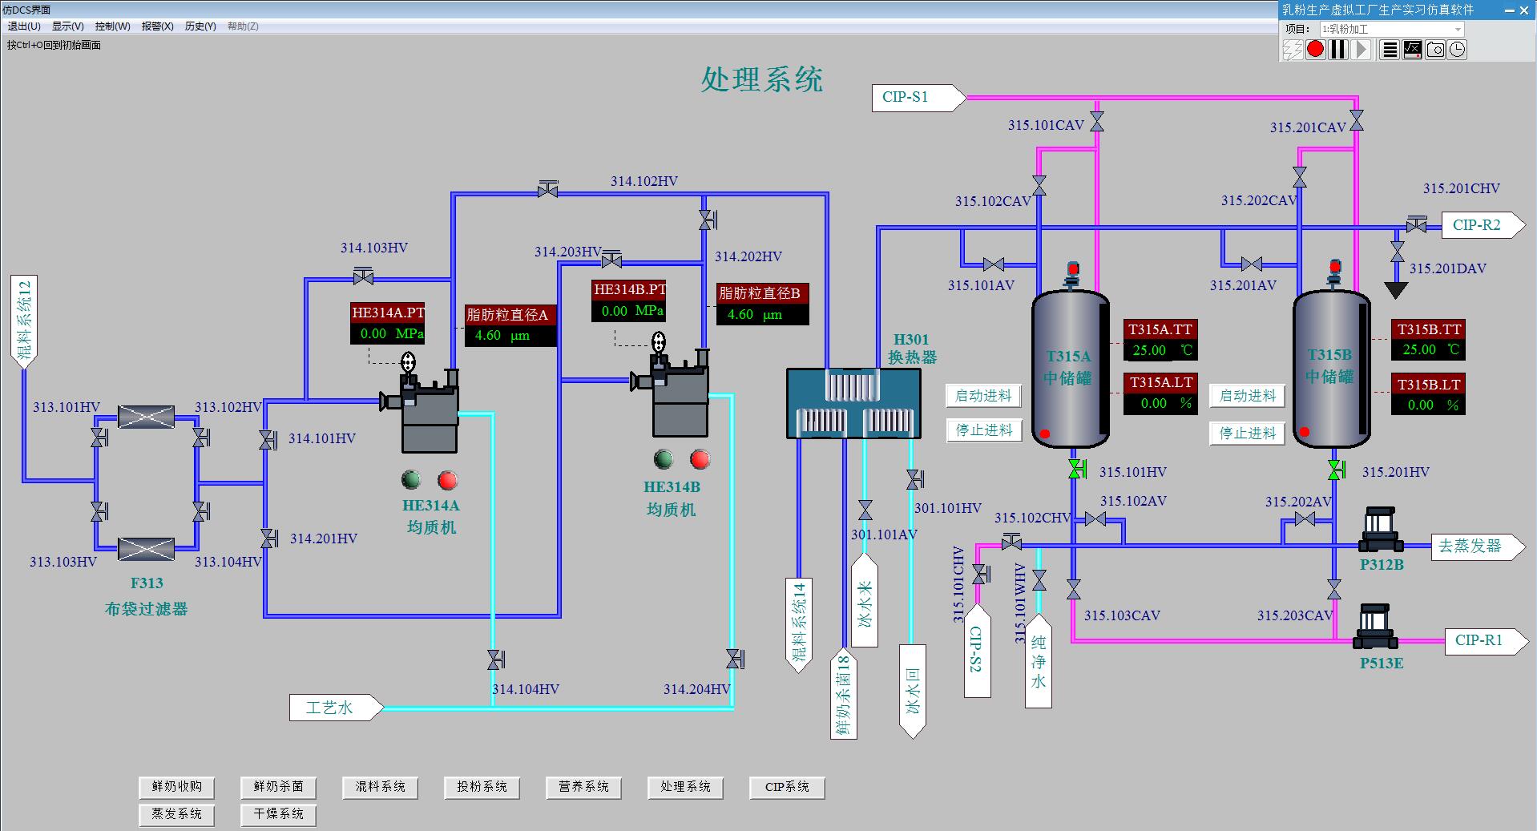Pause the simulation with the pause icon

1338,50
